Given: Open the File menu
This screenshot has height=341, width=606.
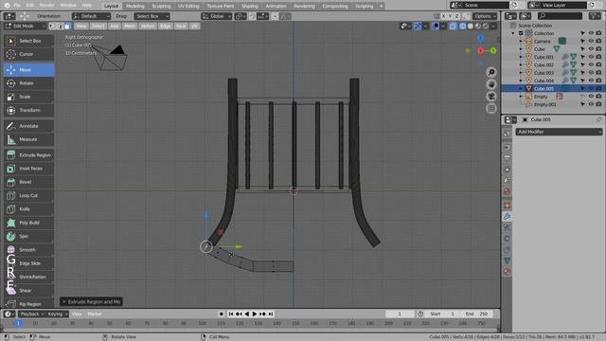Looking at the screenshot, I should (x=17, y=6).
